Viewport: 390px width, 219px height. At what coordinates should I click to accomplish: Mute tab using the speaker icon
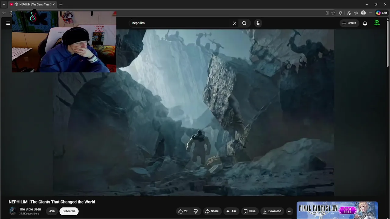pos(16,4)
